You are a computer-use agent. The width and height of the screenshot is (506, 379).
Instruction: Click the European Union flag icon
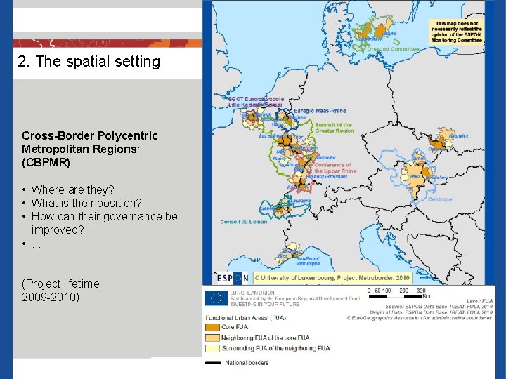(216, 298)
